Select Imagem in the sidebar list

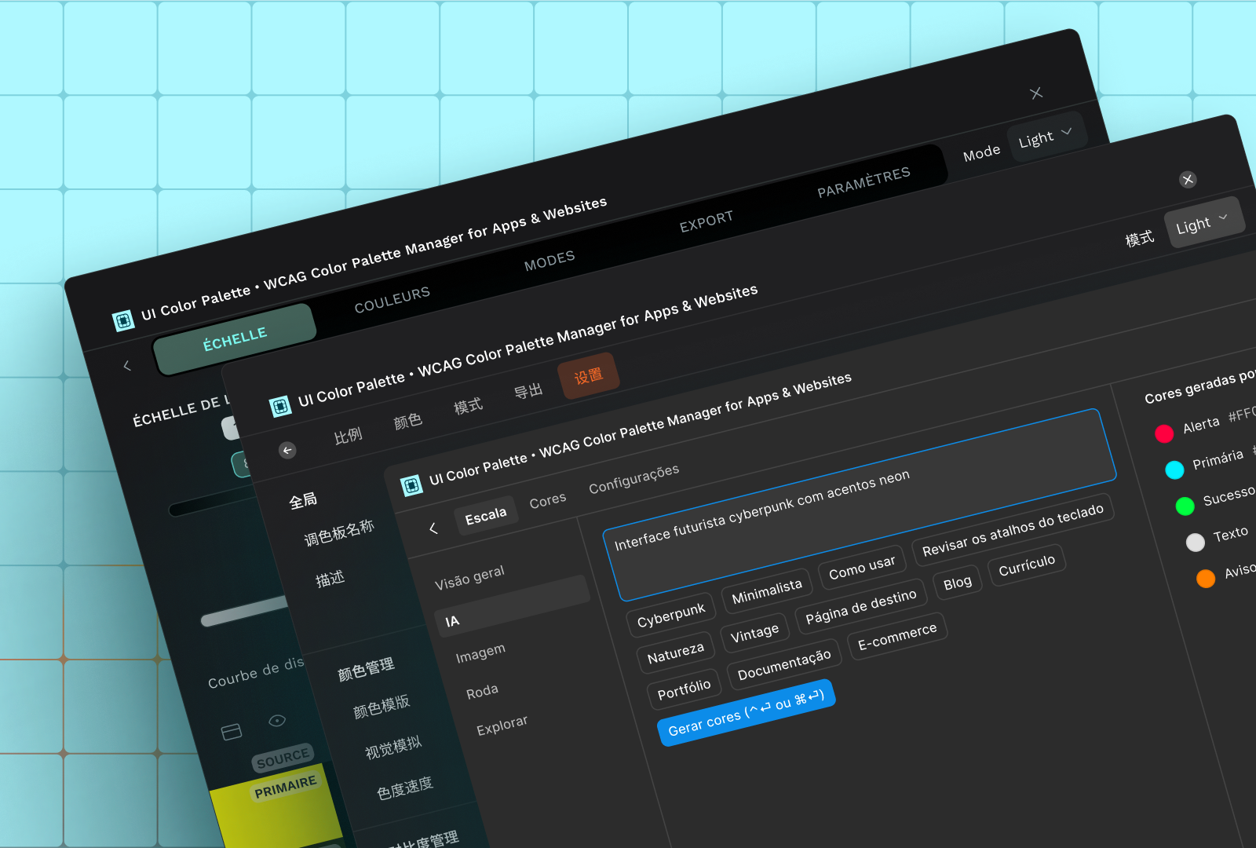(480, 653)
